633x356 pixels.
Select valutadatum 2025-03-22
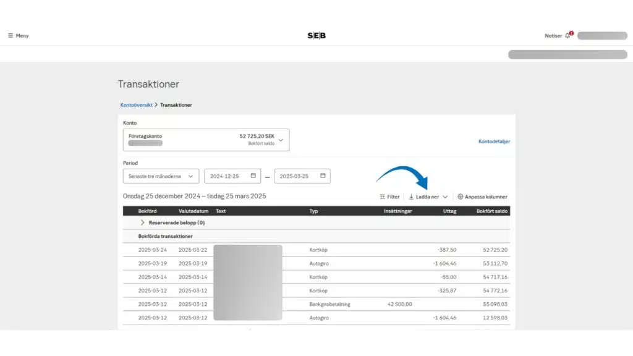click(193, 250)
